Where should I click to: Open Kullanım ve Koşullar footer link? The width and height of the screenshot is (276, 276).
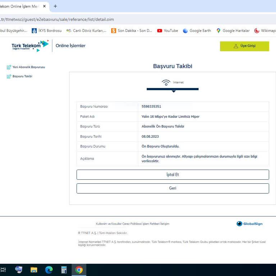(x=109, y=224)
